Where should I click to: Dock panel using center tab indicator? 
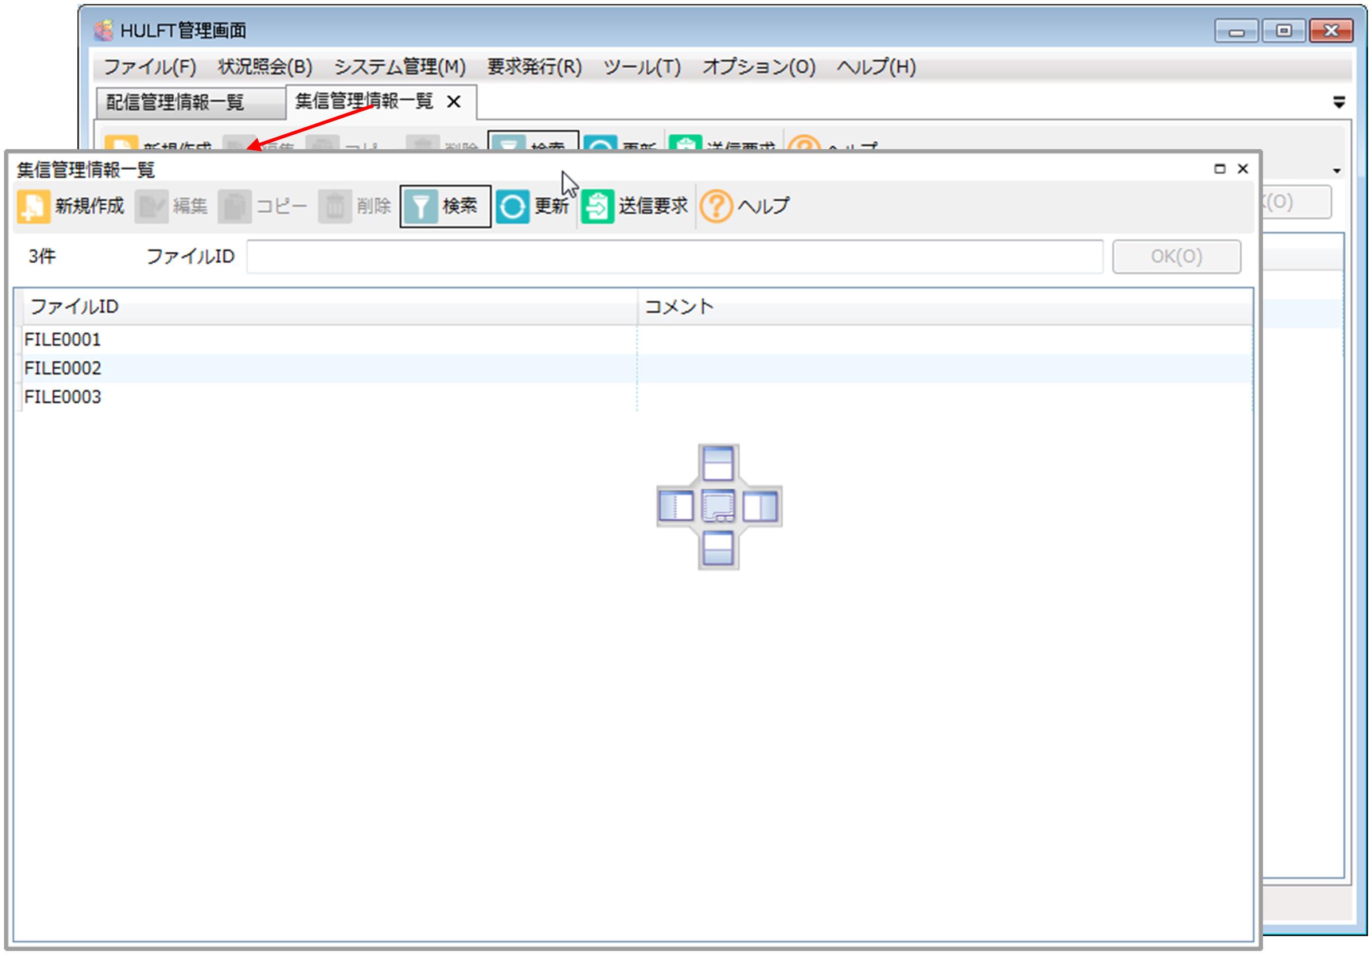pyautogui.click(x=718, y=507)
